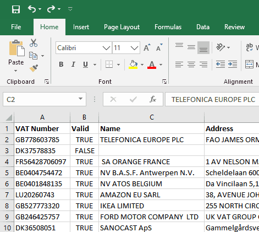Select column A header
Image resolution: width=259 pixels, height=232 pixels.
(42, 117)
